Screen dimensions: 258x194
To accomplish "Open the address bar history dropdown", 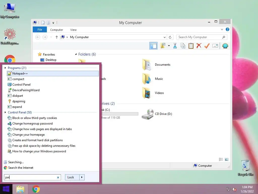I will point(164,37).
